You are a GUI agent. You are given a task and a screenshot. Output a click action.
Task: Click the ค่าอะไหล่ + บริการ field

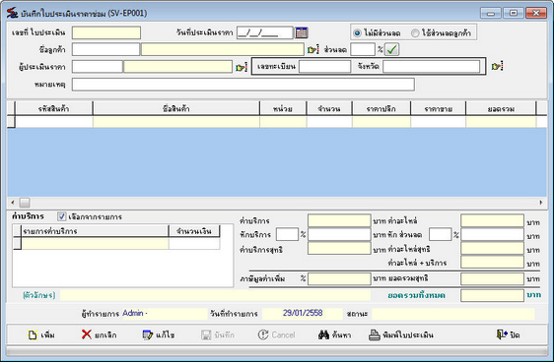point(492,263)
